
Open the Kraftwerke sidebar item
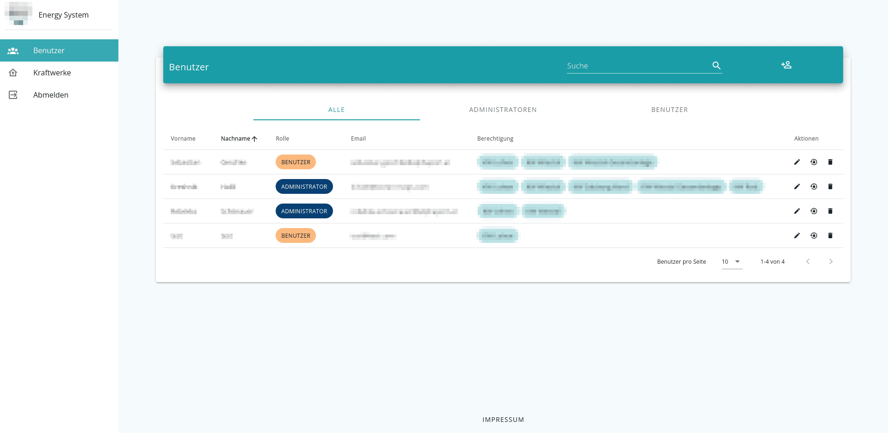tap(52, 73)
